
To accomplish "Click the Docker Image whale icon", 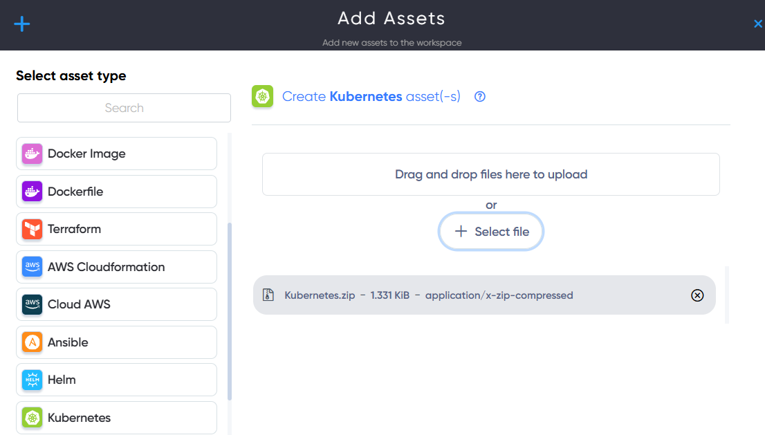I will pyautogui.click(x=33, y=154).
